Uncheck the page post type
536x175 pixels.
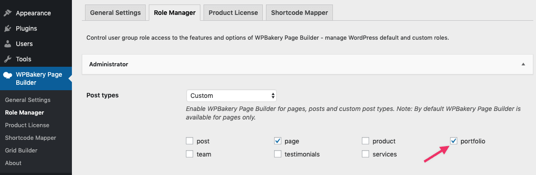(278, 141)
